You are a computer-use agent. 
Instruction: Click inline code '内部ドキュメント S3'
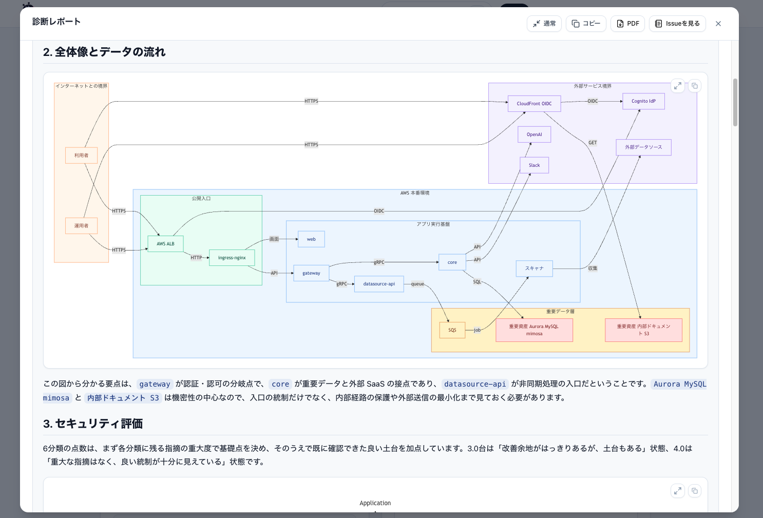[x=123, y=398]
